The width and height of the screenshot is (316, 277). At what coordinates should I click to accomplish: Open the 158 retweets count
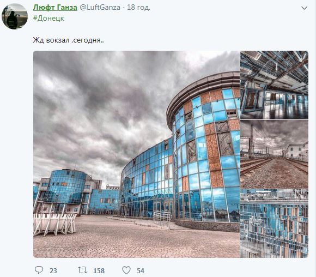(99, 271)
